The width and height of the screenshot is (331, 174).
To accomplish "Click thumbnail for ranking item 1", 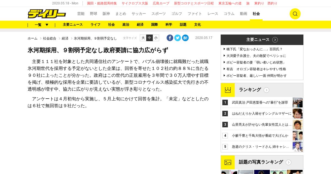I will [x=298, y=102].
